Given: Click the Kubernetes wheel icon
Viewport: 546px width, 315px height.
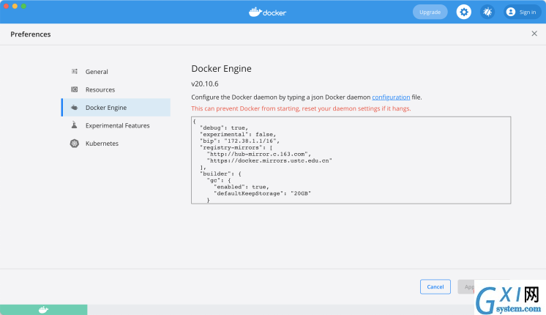Looking at the screenshot, I should pos(75,143).
